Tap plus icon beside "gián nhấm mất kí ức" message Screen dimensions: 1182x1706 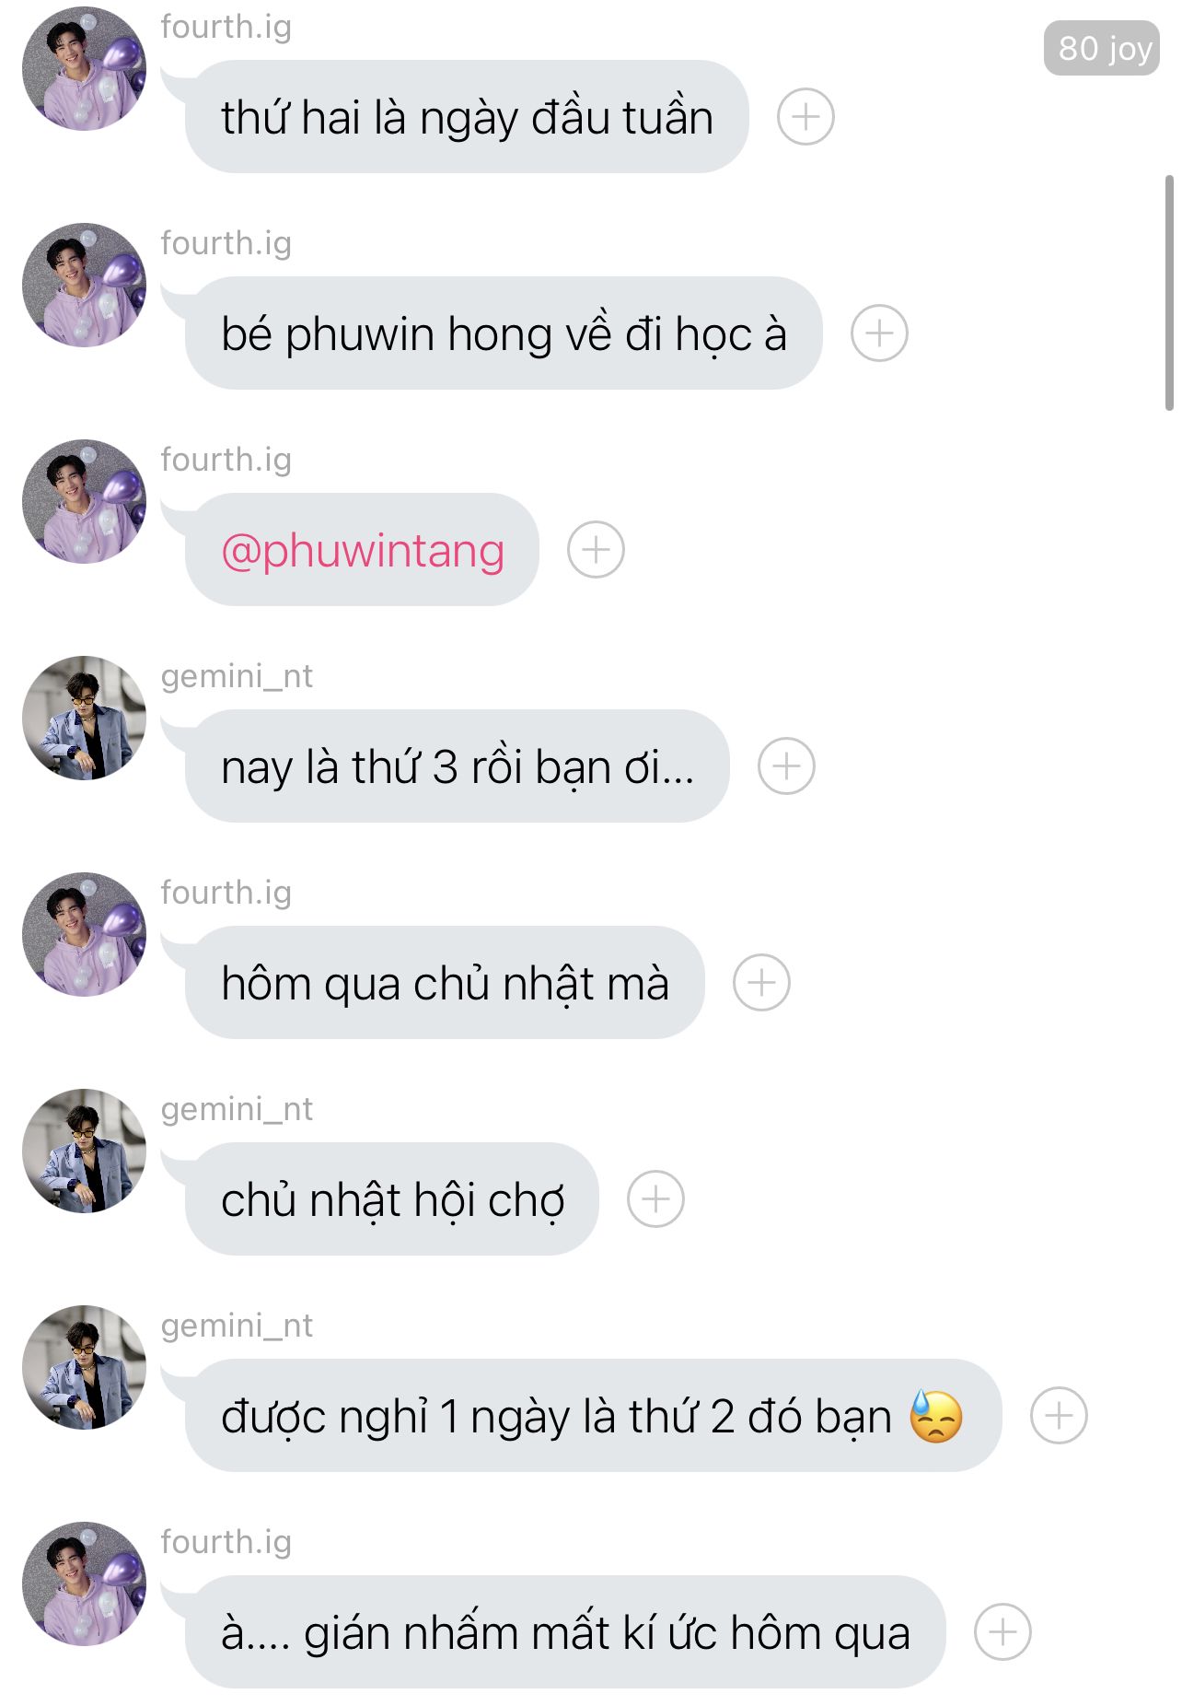coord(1002,1632)
